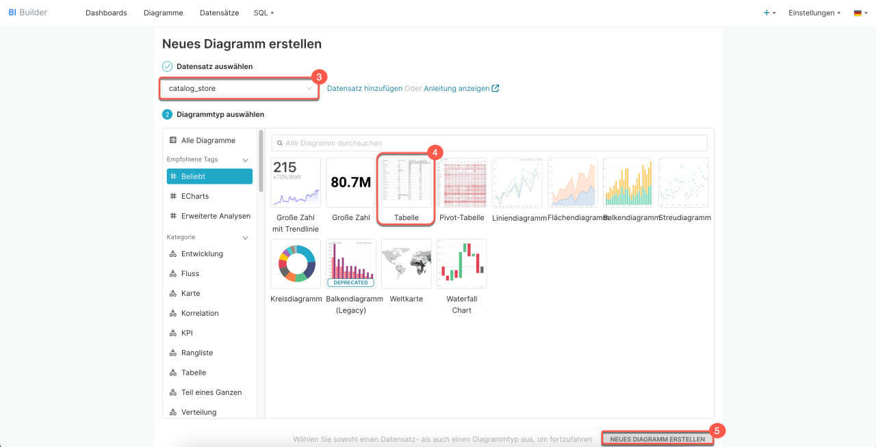This screenshot has width=876, height=447.
Task: Choose the Pivot-Tabelle chart thumbnail
Action: pyautogui.click(x=461, y=183)
